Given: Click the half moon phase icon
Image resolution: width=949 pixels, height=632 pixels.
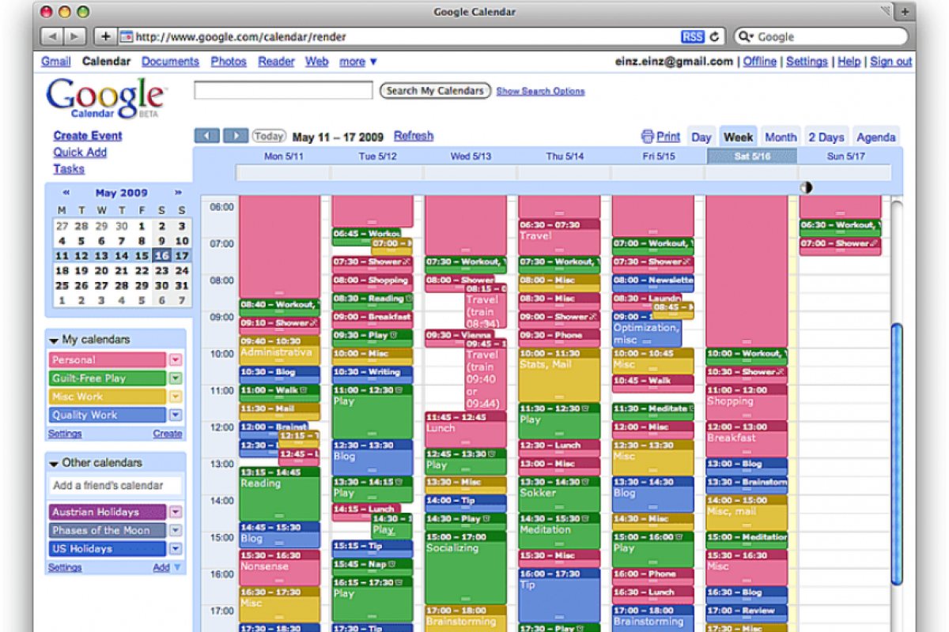Looking at the screenshot, I should pyautogui.click(x=807, y=188).
